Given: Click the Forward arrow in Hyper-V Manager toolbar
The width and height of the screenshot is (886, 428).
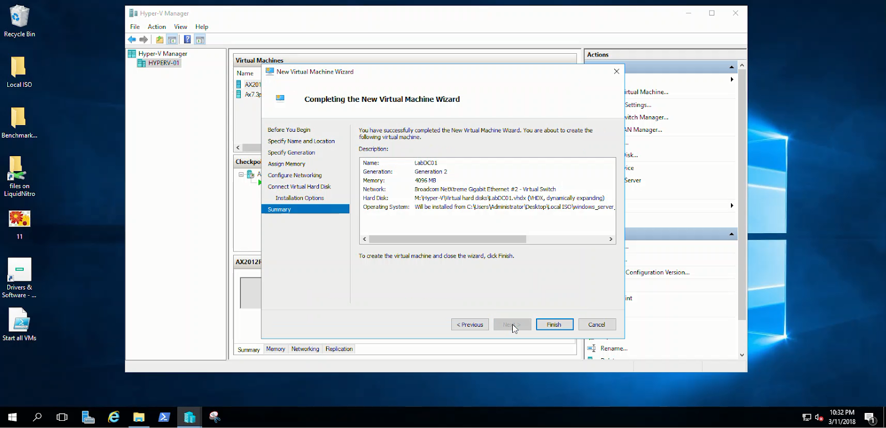Looking at the screenshot, I should pyautogui.click(x=144, y=39).
